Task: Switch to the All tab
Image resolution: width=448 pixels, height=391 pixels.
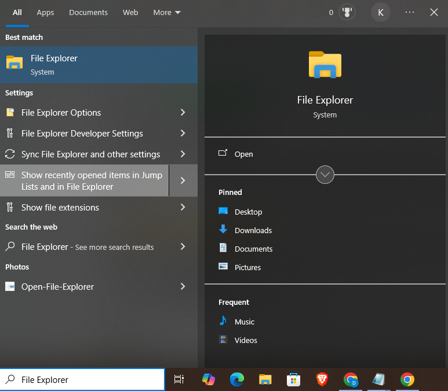Action: (x=17, y=12)
